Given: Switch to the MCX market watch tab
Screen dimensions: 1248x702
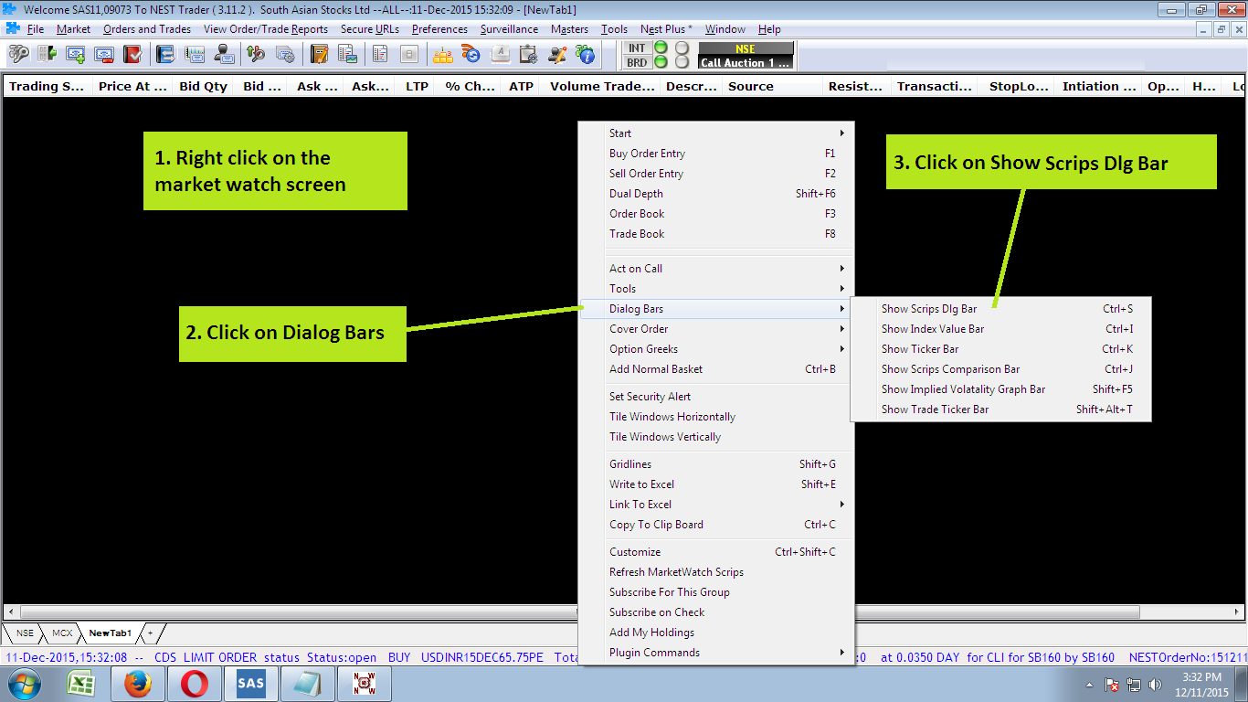Looking at the screenshot, I should coord(62,633).
